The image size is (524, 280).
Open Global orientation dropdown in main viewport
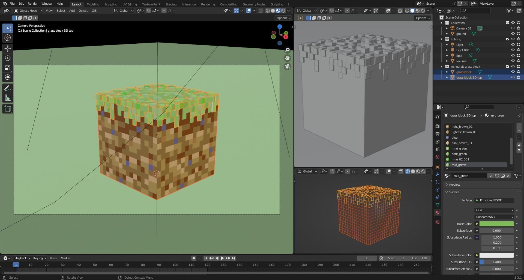[124, 11]
